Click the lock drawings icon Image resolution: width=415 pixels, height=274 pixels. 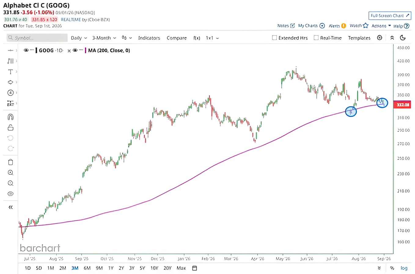click(10, 128)
